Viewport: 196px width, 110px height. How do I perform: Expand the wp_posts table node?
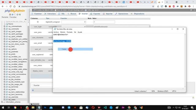tap(5, 54)
